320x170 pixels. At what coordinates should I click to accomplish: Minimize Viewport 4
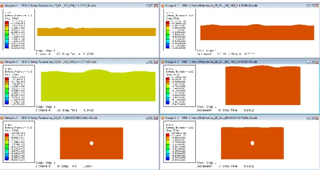click(309, 62)
